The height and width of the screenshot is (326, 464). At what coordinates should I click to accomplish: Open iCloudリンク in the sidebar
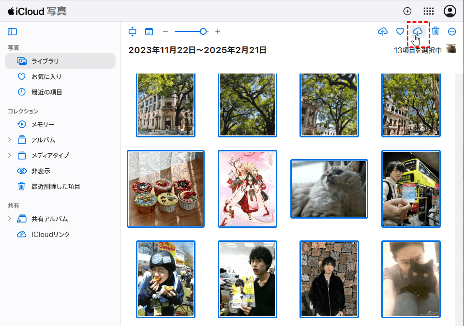click(50, 234)
